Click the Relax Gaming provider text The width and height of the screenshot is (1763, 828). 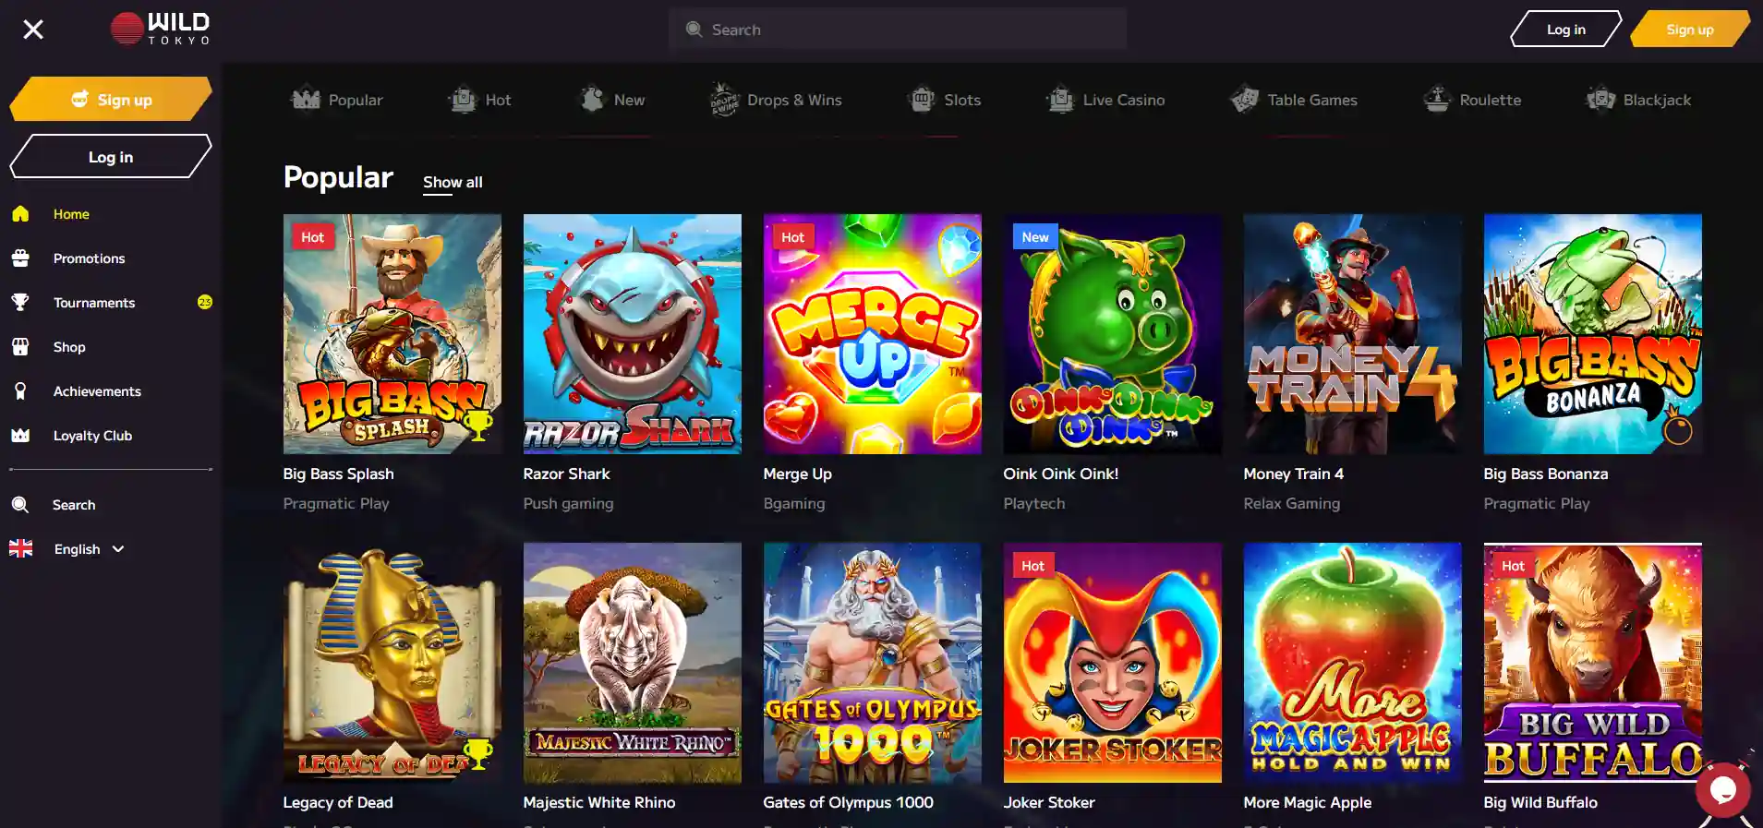[x=1291, y=503]
